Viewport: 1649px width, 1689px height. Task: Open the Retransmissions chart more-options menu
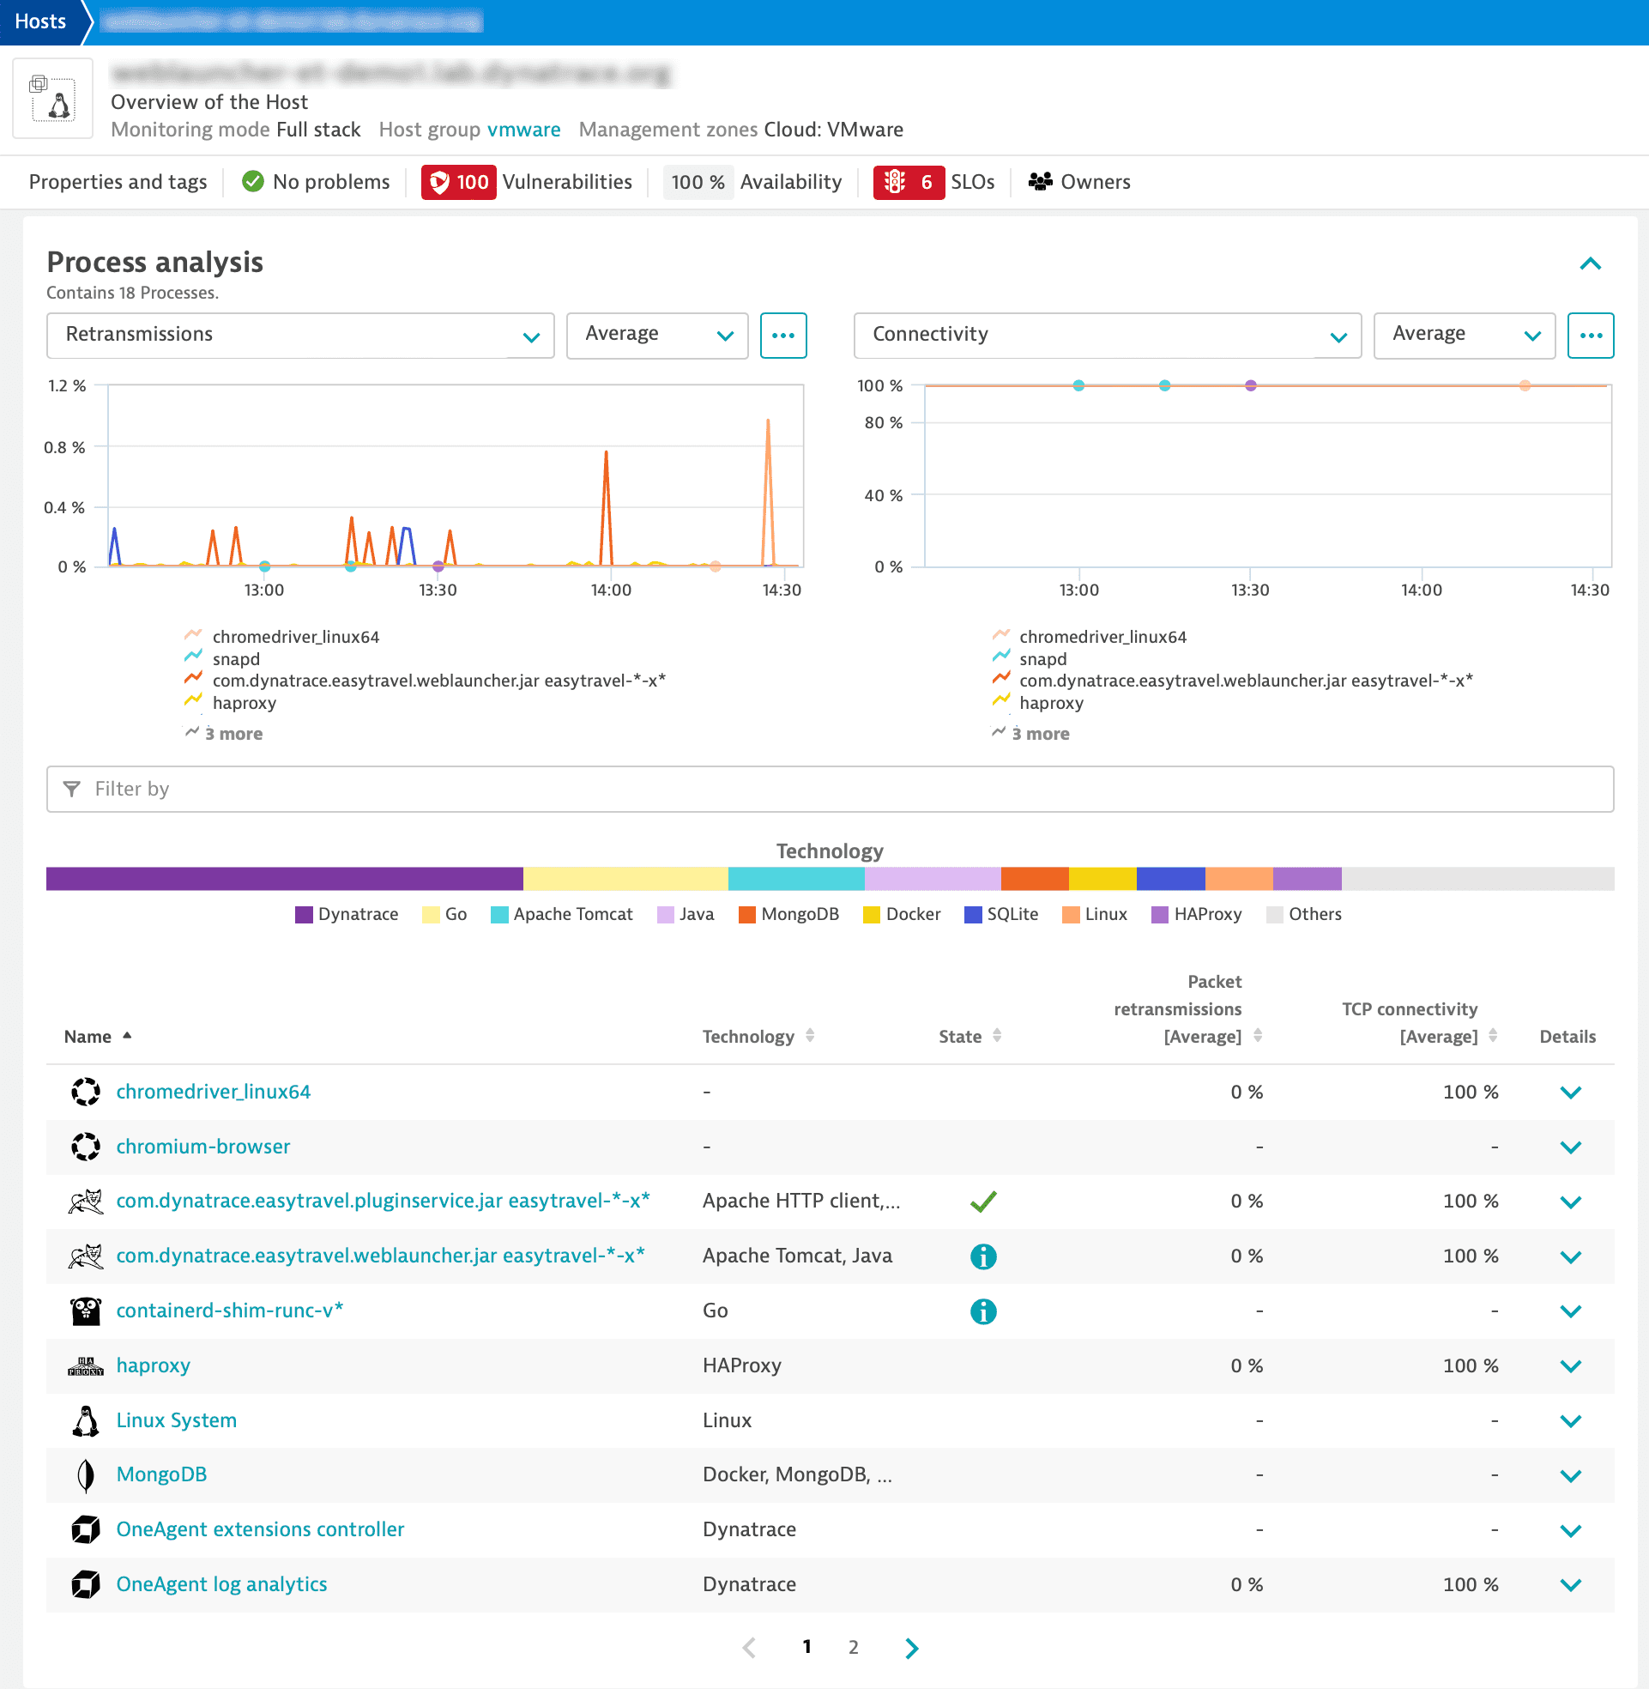783,336
